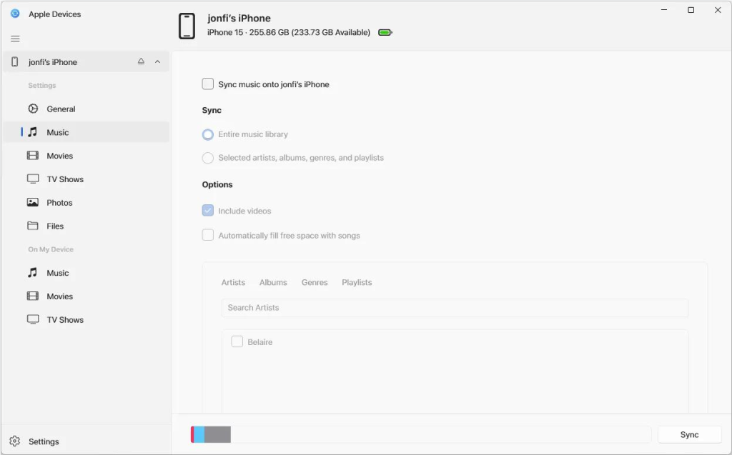Click the iPhone 15 storage capacity text
The image size is (732, 455).
289,32
